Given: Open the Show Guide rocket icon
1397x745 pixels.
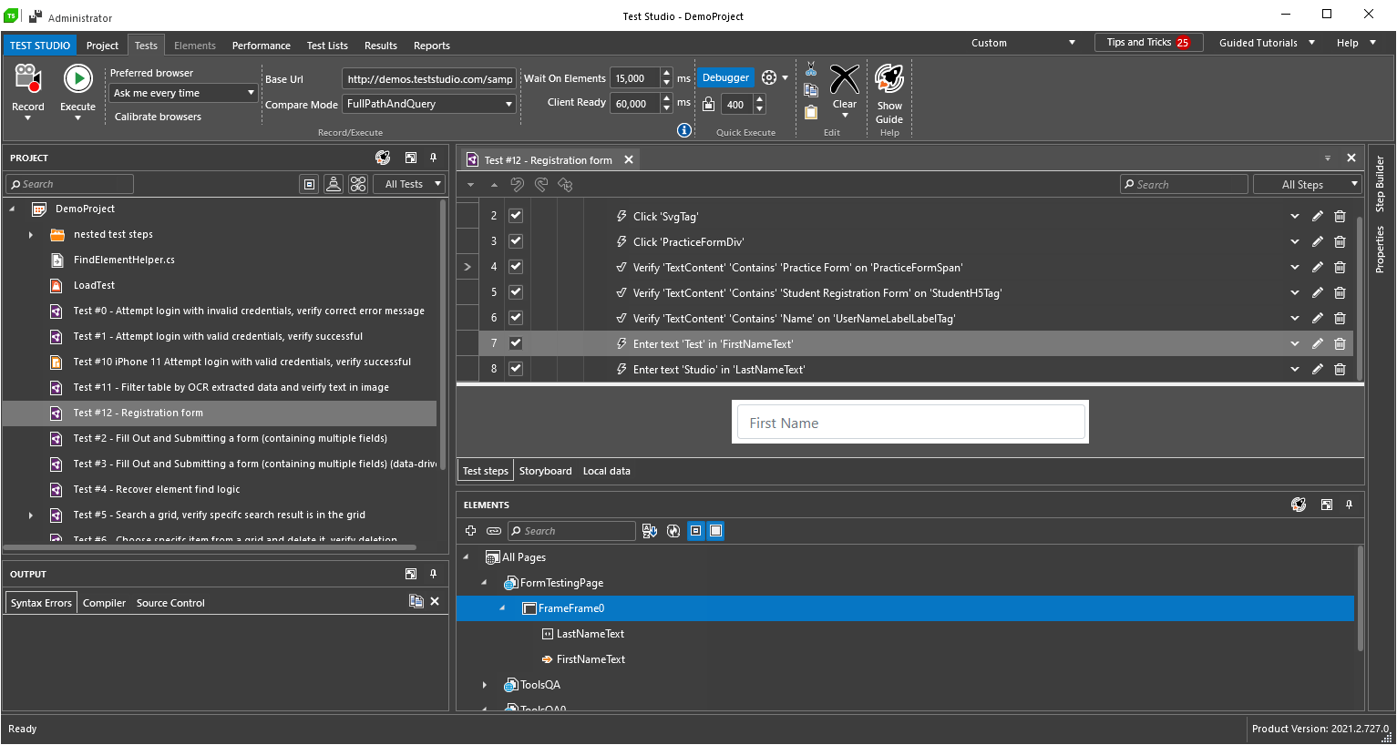Looking at the screenshot, I should 889,79.
